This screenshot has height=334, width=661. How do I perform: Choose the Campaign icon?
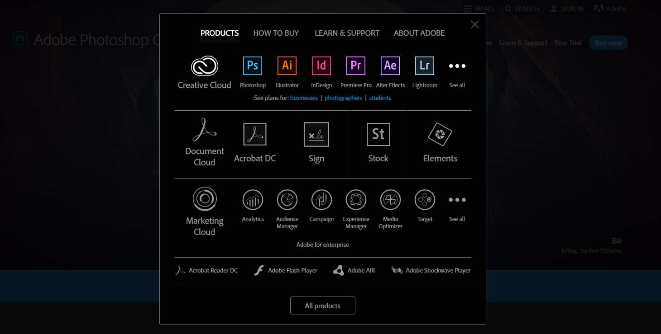click(x=321, y=200)
